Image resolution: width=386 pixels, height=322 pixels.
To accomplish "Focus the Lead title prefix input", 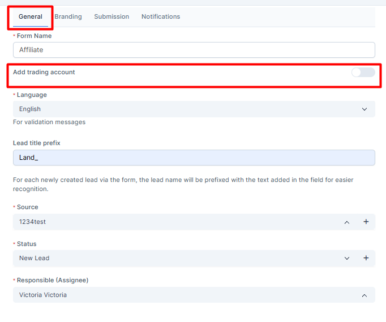I will (x=194, y=158).
